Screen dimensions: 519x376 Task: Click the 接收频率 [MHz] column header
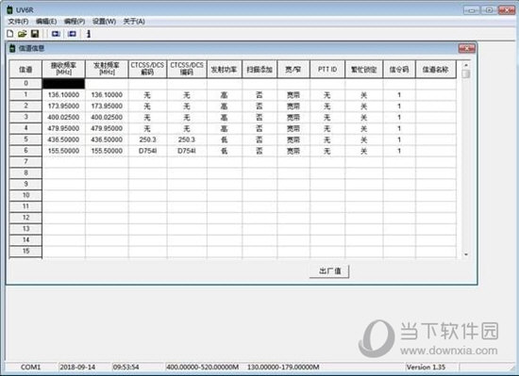tap(63, 70)
